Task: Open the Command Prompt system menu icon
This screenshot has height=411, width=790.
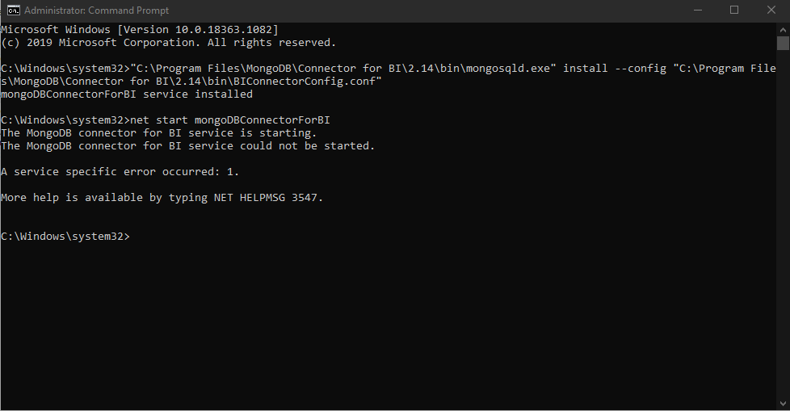Action: (12, 10)
